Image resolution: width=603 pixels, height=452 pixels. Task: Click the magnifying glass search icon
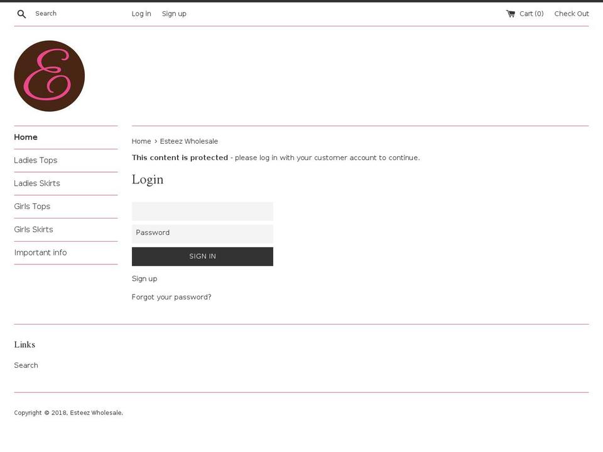click(21, 14)
